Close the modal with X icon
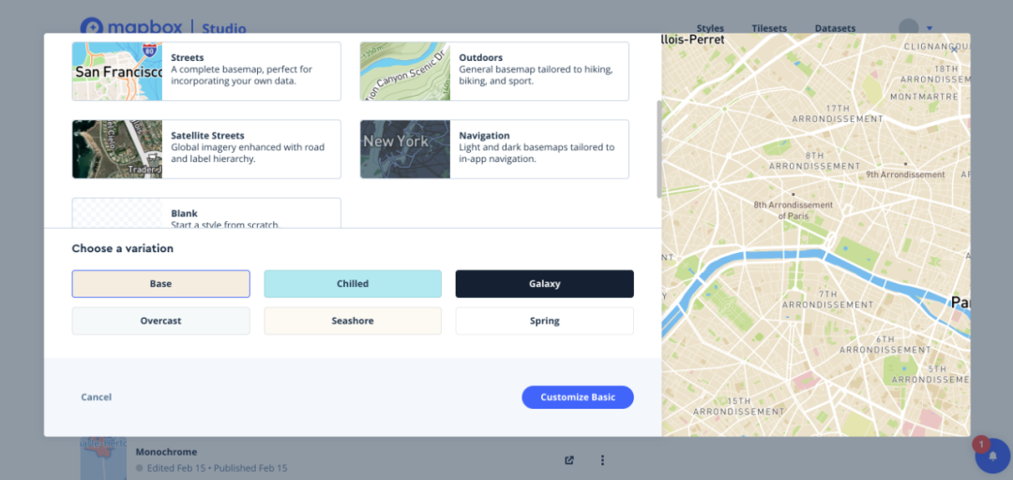1013x480 pixels. pos(954,49)
